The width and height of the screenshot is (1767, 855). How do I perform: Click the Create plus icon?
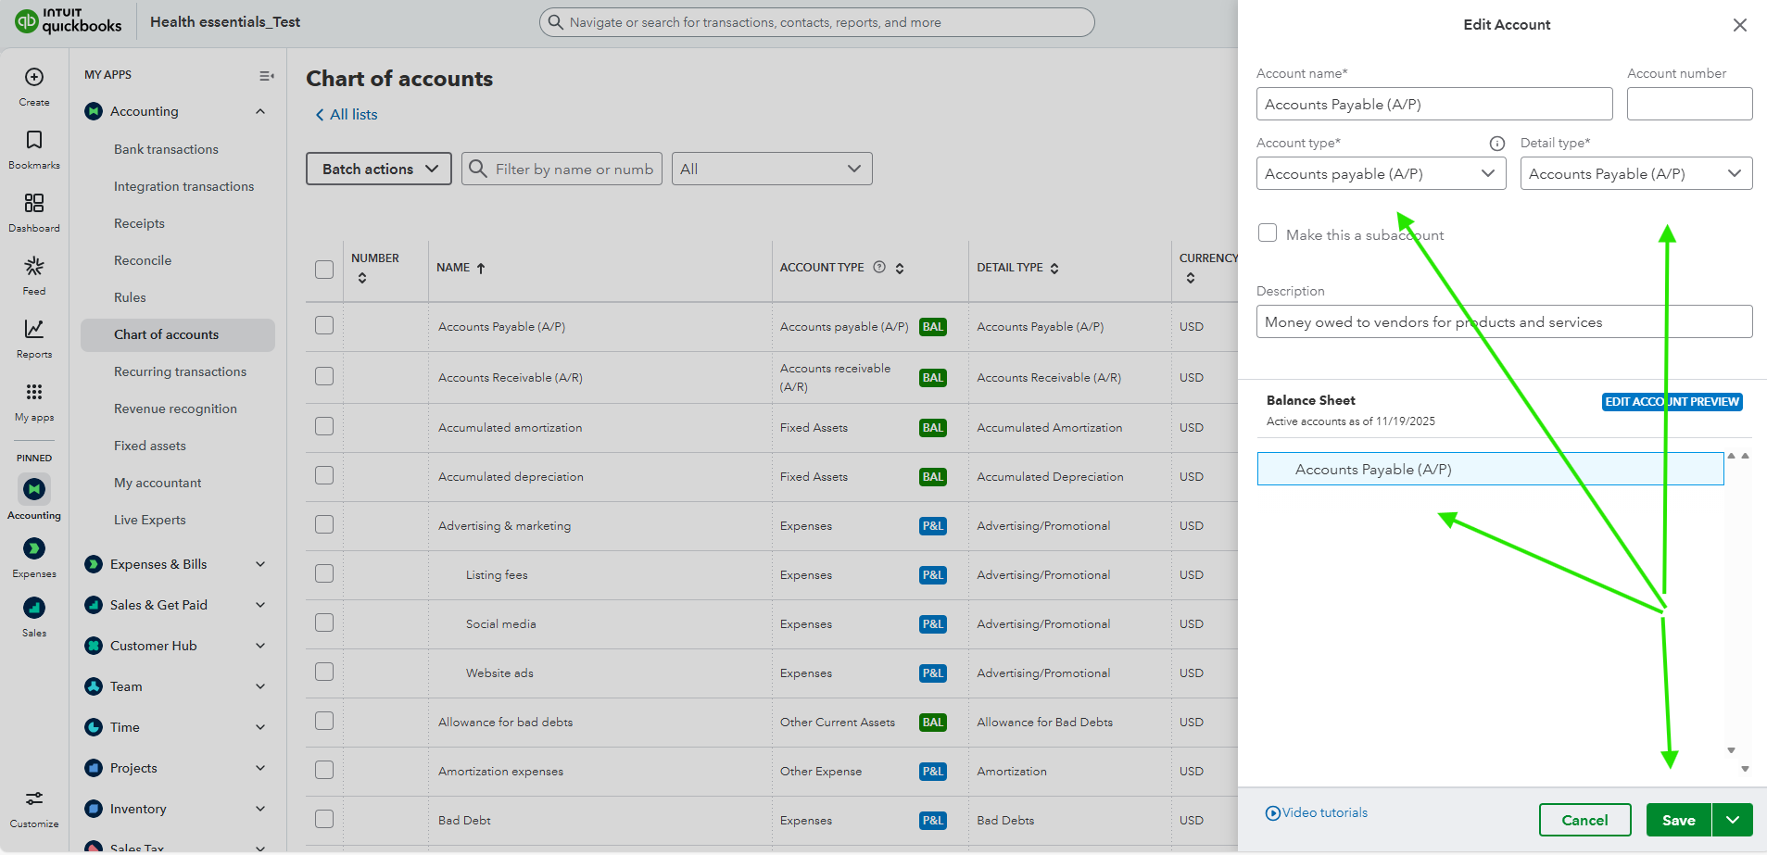pyautogui.click(x=34, y=78)
